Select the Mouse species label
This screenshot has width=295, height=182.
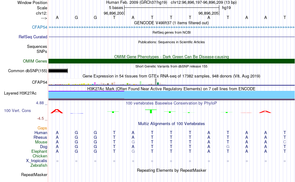click(41, 142)
